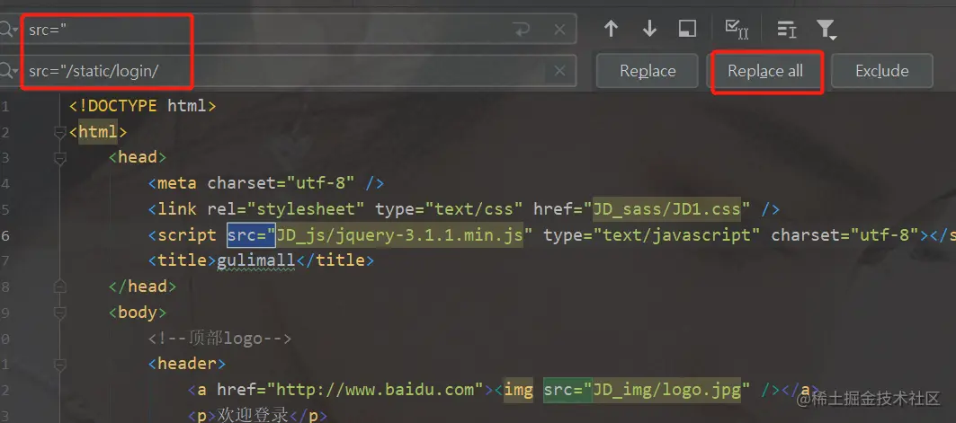This screenshot has height=423, width=956.
Task: Click highlighted src=" in img tag
Action: click(x=567, y=390)
